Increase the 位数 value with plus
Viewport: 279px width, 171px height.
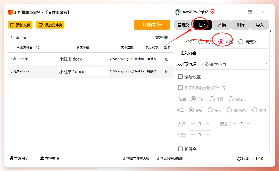[x=207, y=135]
